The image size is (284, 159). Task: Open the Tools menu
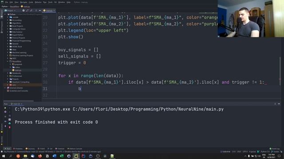tap(50, 2)
